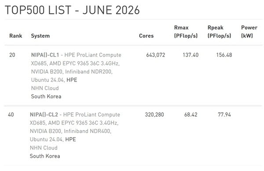Click the Cores column header
The image size is (264, 171).
pos(146,36)
